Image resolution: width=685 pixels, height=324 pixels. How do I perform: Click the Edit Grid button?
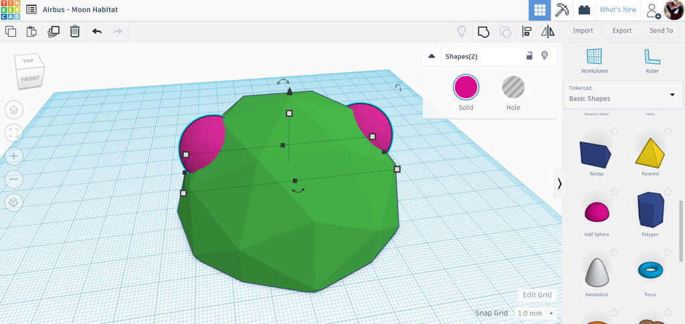click(537, 295)
